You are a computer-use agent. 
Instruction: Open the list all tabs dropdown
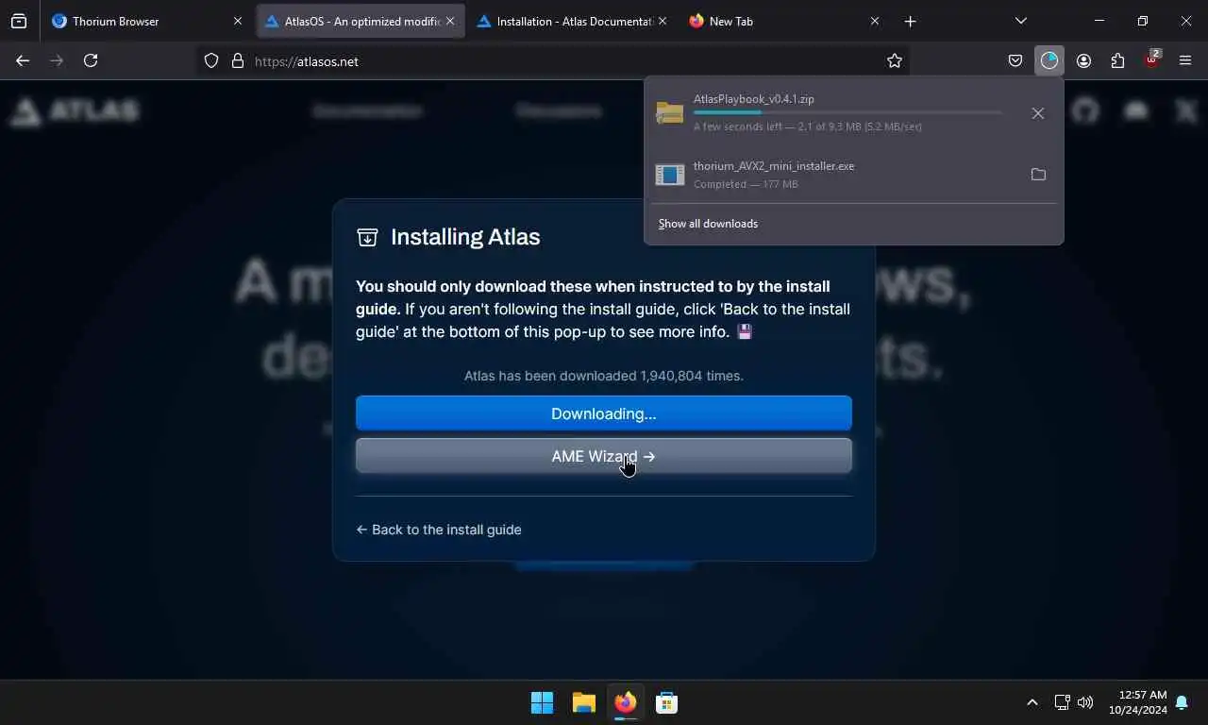(1020, 21)
